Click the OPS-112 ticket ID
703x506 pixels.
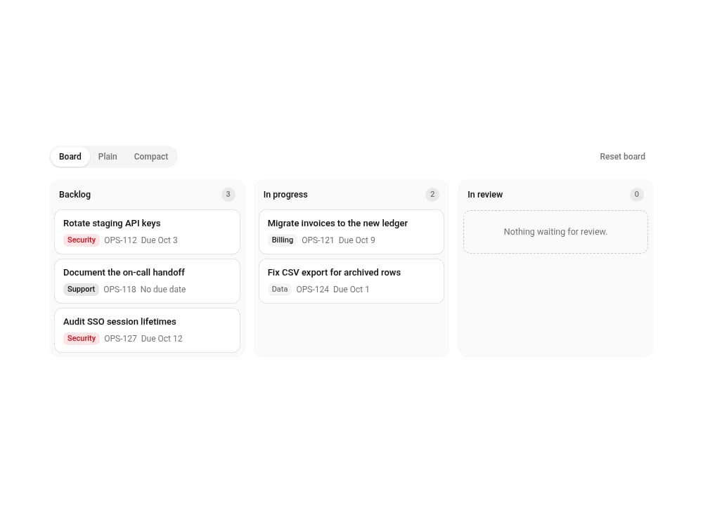coord(121,240)
